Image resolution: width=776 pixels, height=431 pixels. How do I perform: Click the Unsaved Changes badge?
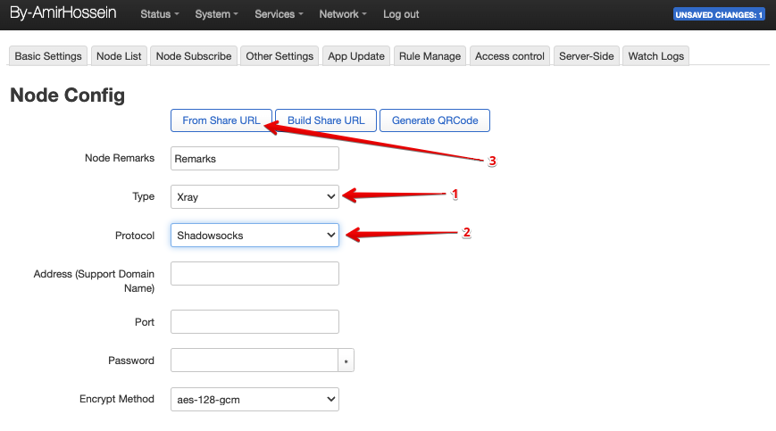(x=719, y=15)
